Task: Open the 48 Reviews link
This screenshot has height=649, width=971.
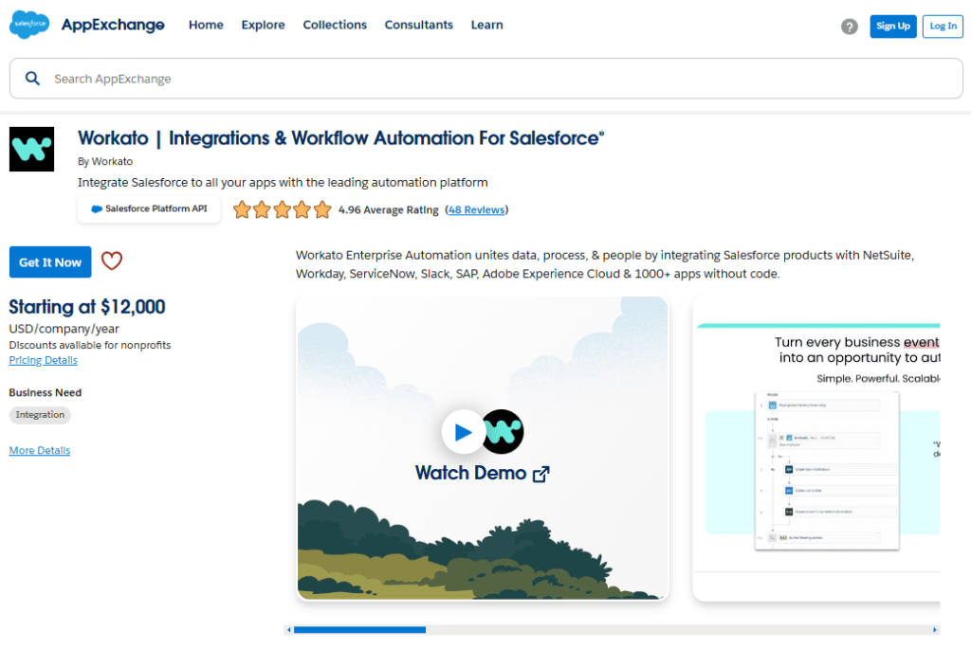Action: click(476, 209)
